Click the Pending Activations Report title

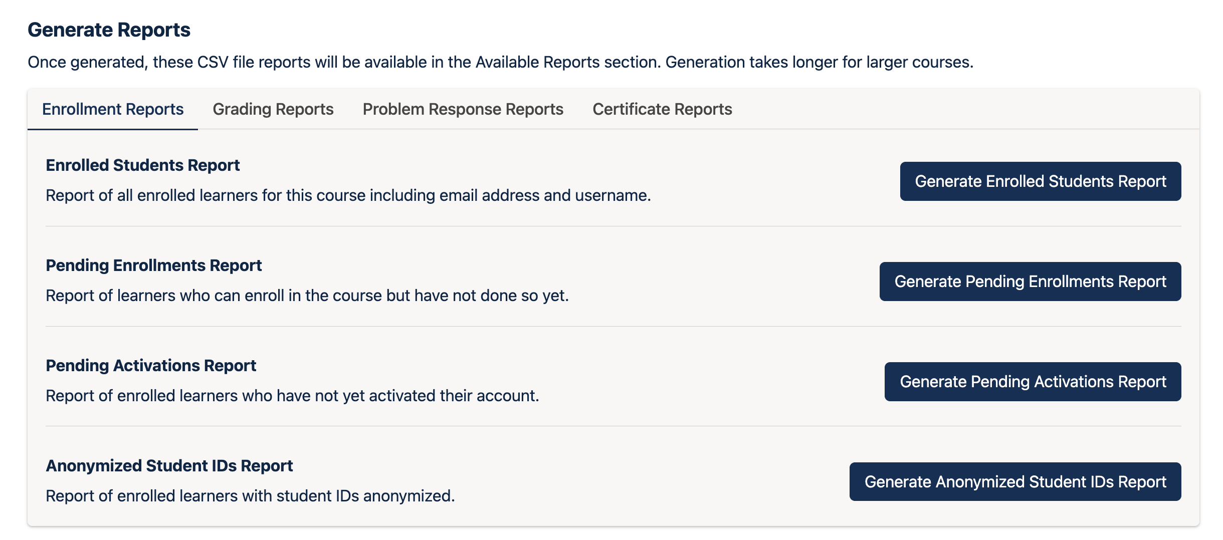tap(151, 366)
